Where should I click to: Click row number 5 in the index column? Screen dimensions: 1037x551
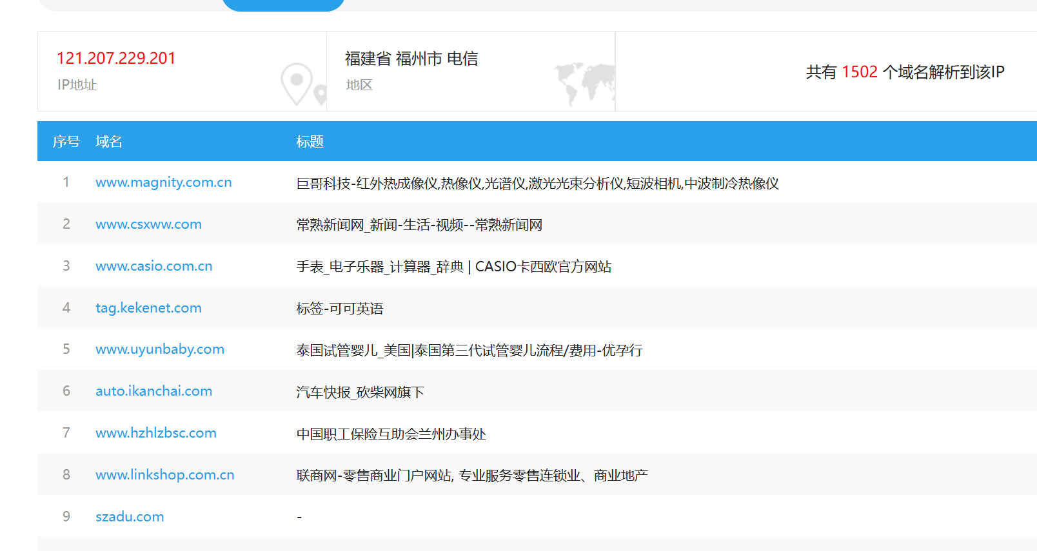(x=66, y=349)
